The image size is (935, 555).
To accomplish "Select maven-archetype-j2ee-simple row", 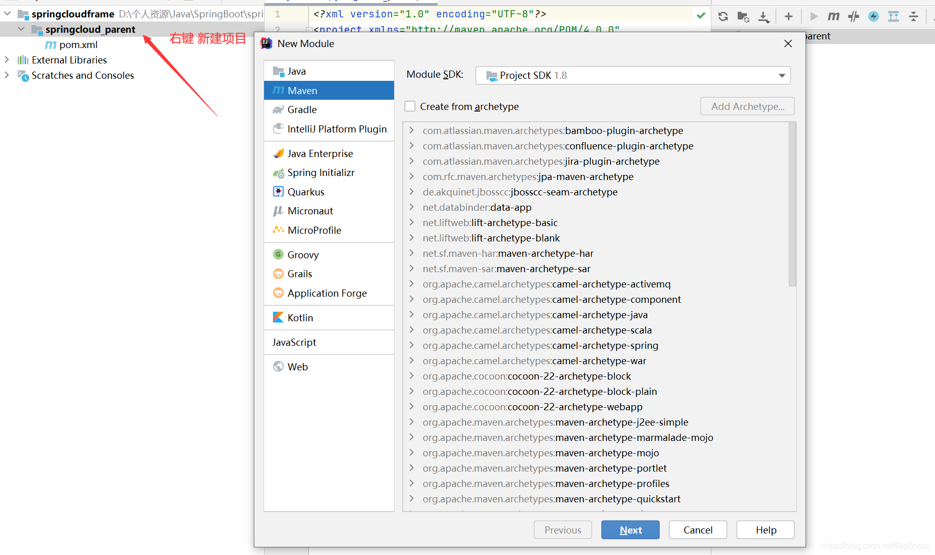I will 596,422.
